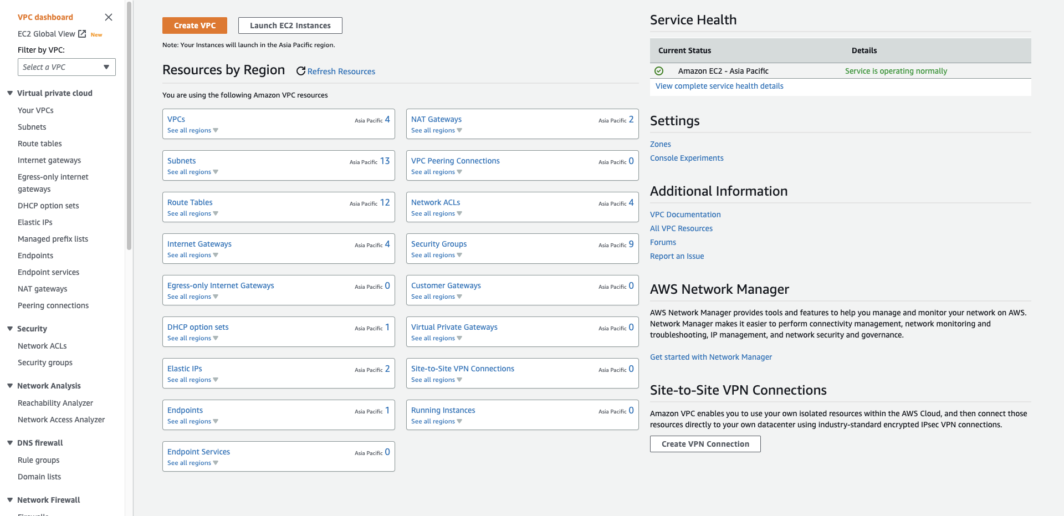Click Report an Issue link

677,256
